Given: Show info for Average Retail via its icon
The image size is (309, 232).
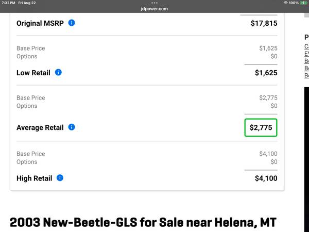Looking at the screenshot, I should [x=72, y=127].
